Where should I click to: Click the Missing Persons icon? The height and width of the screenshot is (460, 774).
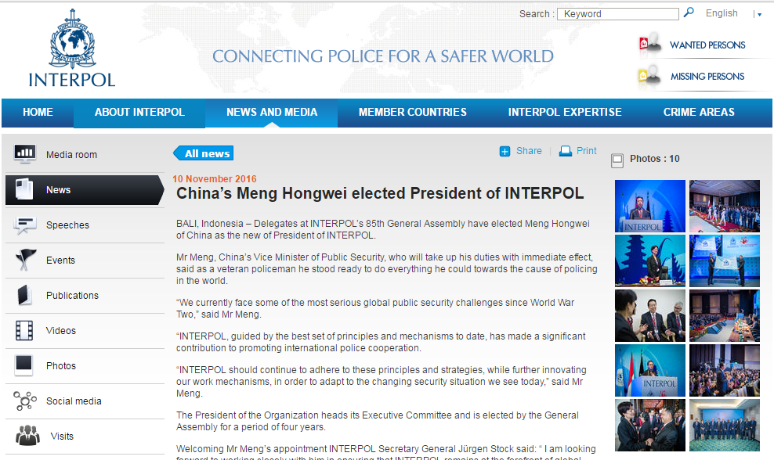(x=649, y=76)
